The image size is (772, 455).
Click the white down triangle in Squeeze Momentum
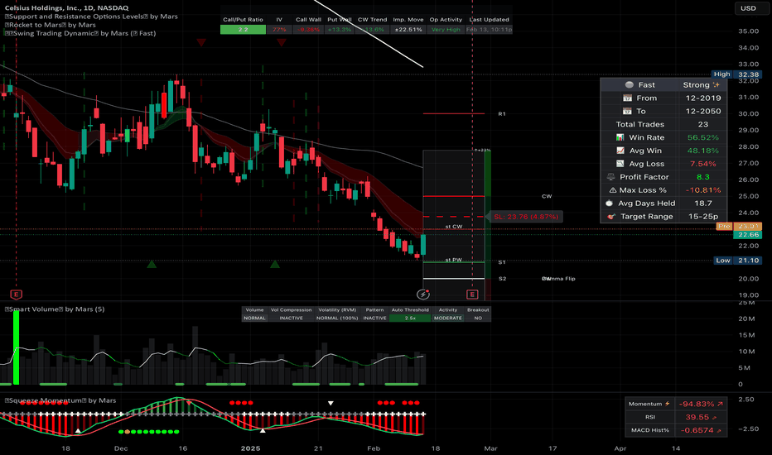click(331, 403)
